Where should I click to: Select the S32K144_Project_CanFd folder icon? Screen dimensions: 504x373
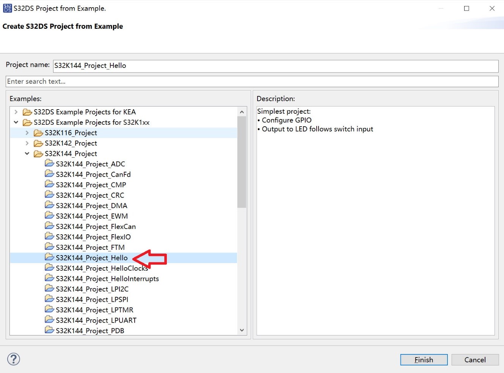tap(49, 174)
